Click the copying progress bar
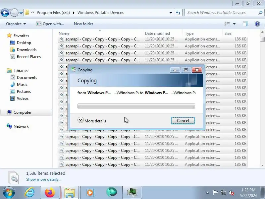The height and width of the screenshot is (199, 265). [136, 106]
